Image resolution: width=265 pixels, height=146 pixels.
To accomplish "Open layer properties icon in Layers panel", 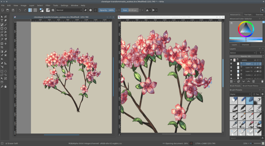I will [253, 81].
